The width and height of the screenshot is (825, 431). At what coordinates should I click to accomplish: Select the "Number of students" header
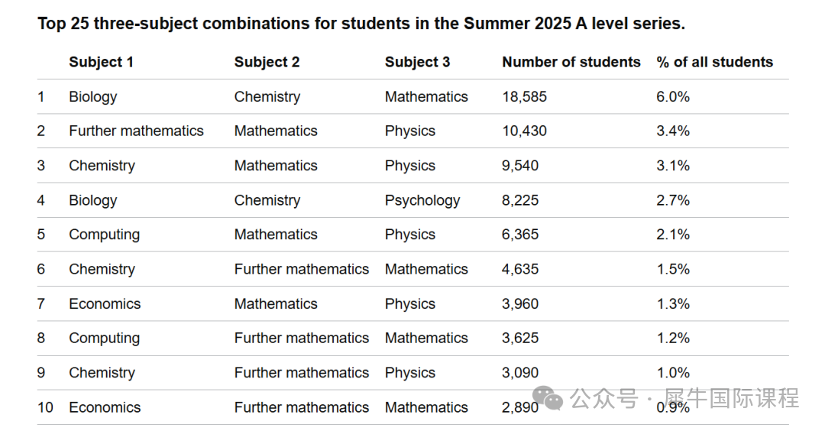tap(571, 63)
